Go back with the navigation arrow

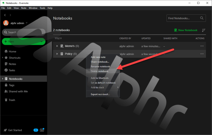(x=5, y=15)
